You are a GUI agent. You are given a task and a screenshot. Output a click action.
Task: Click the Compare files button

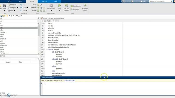tap(12, 8)
